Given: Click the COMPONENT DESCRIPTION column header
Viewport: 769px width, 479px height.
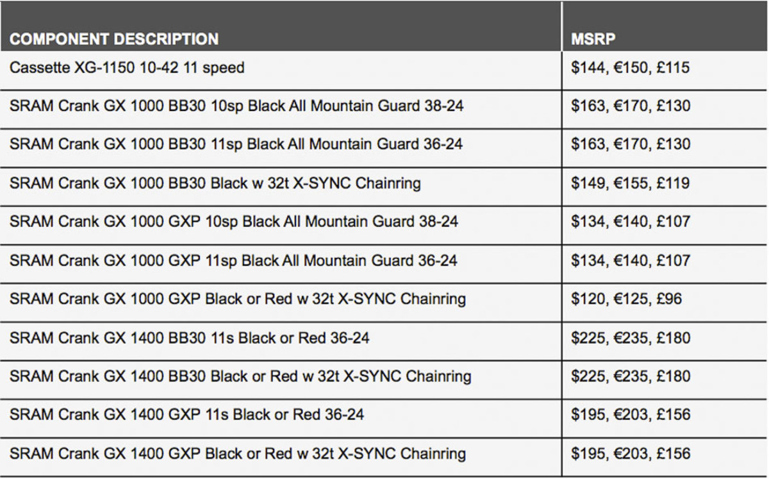Looking at the screenshot, I should [114, 38].
